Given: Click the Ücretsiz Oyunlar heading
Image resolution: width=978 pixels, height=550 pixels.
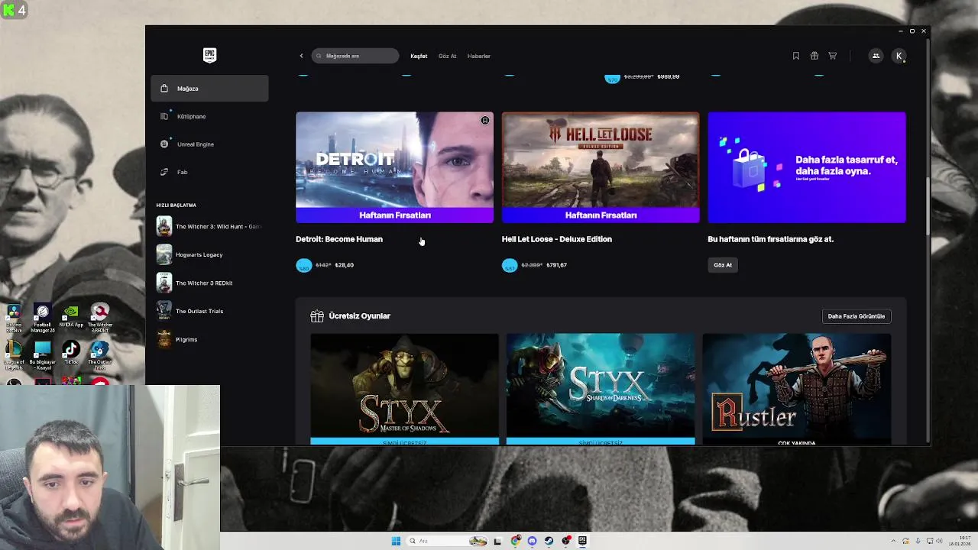Looking at the screenshot, I should pos(359,316).
